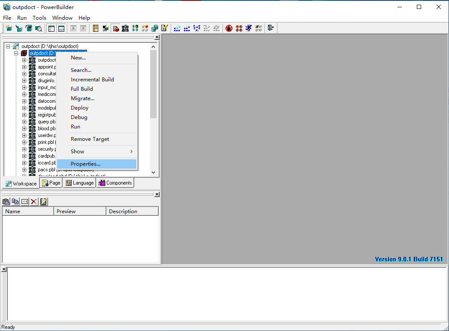This screenshot has height=331, width=449.
Task: Expand the druginfo library node
Action: [24, 81]
